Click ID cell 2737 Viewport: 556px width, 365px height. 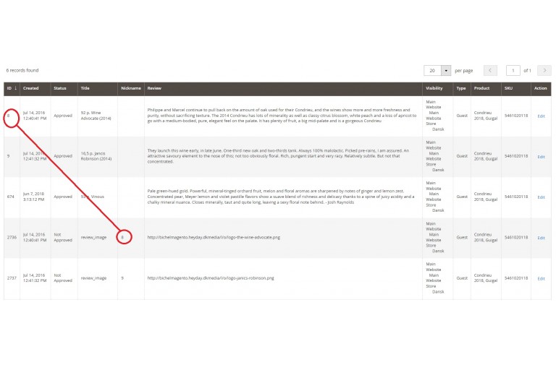click(12, 278)
